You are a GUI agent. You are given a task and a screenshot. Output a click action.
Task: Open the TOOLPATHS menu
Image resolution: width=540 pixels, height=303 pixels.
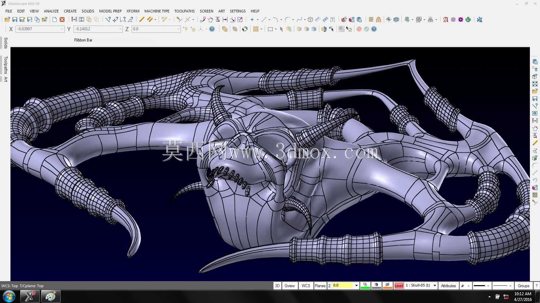click(185, 11)
